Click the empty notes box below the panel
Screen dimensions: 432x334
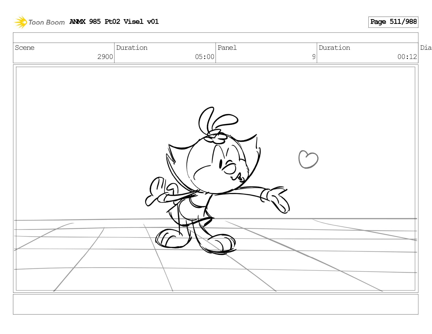click(215, 304)
